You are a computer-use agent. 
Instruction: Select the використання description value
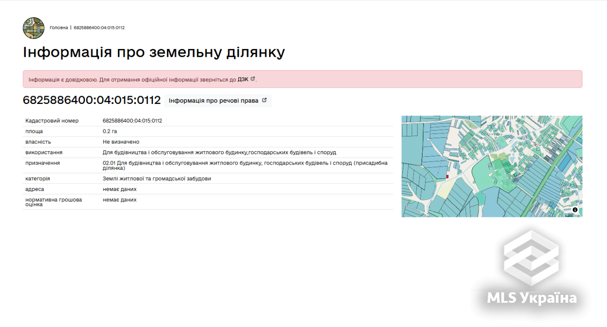[219, 152]
